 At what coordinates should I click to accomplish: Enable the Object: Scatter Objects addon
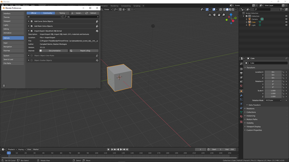click(32, 60)
